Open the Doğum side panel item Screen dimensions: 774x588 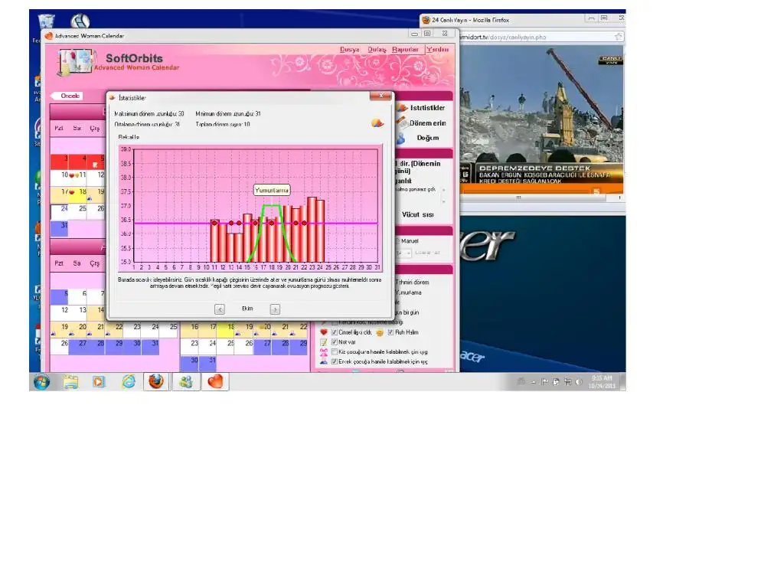point(427,138)
